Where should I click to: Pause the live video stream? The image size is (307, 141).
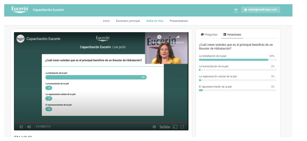(x=21, y=127)
